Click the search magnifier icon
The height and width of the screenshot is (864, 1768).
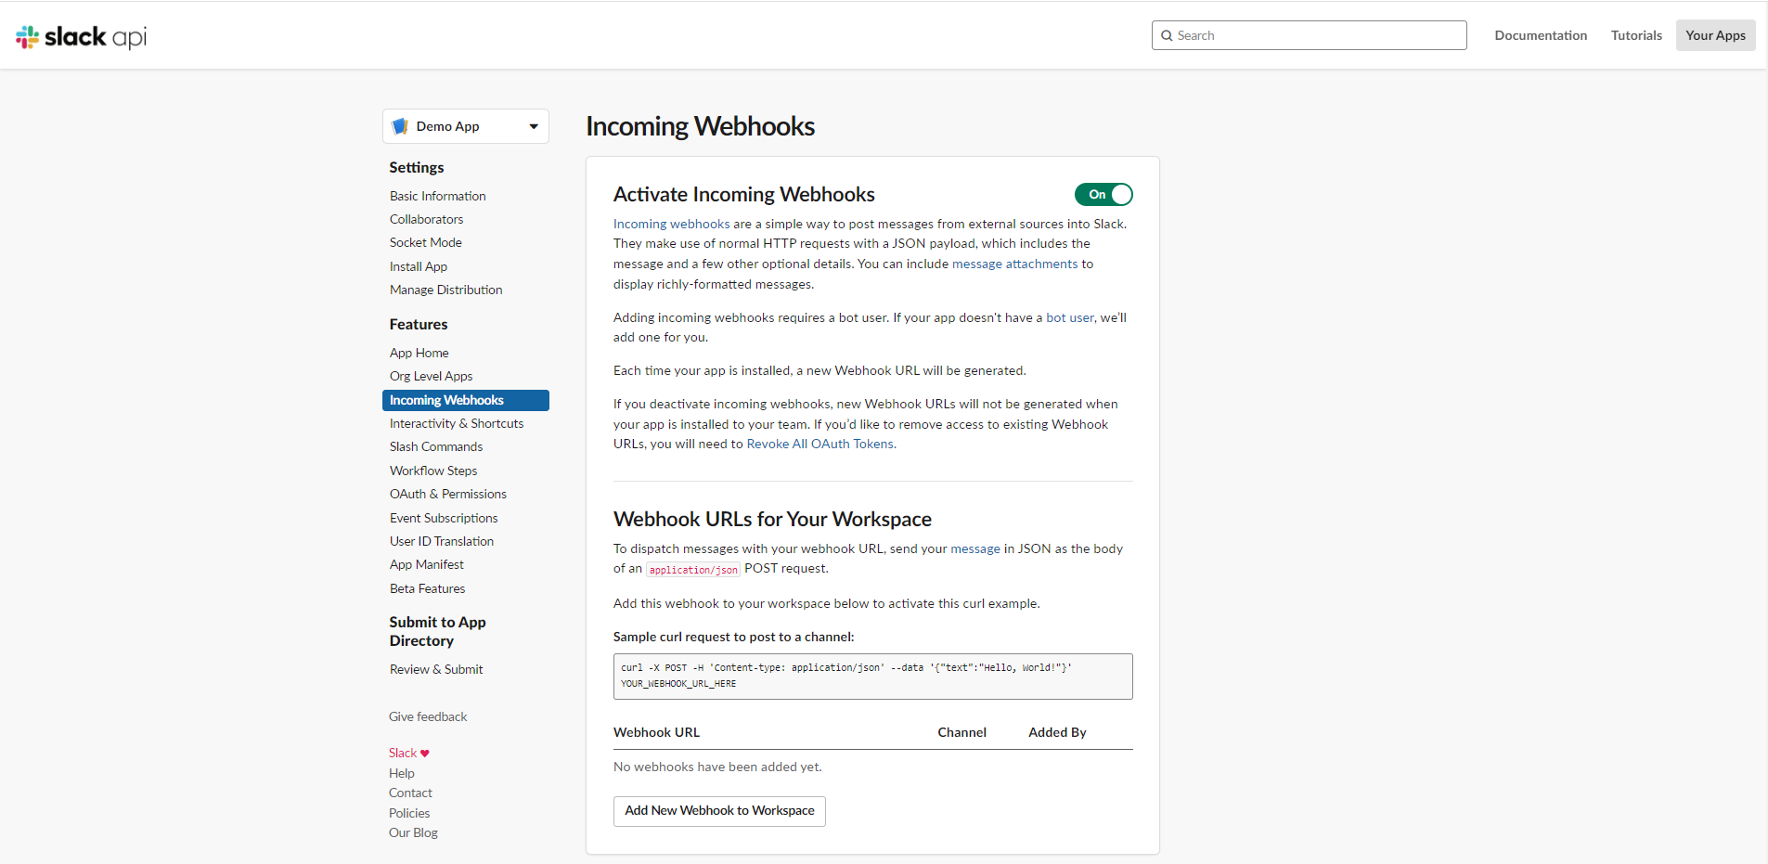(1167, 35)
